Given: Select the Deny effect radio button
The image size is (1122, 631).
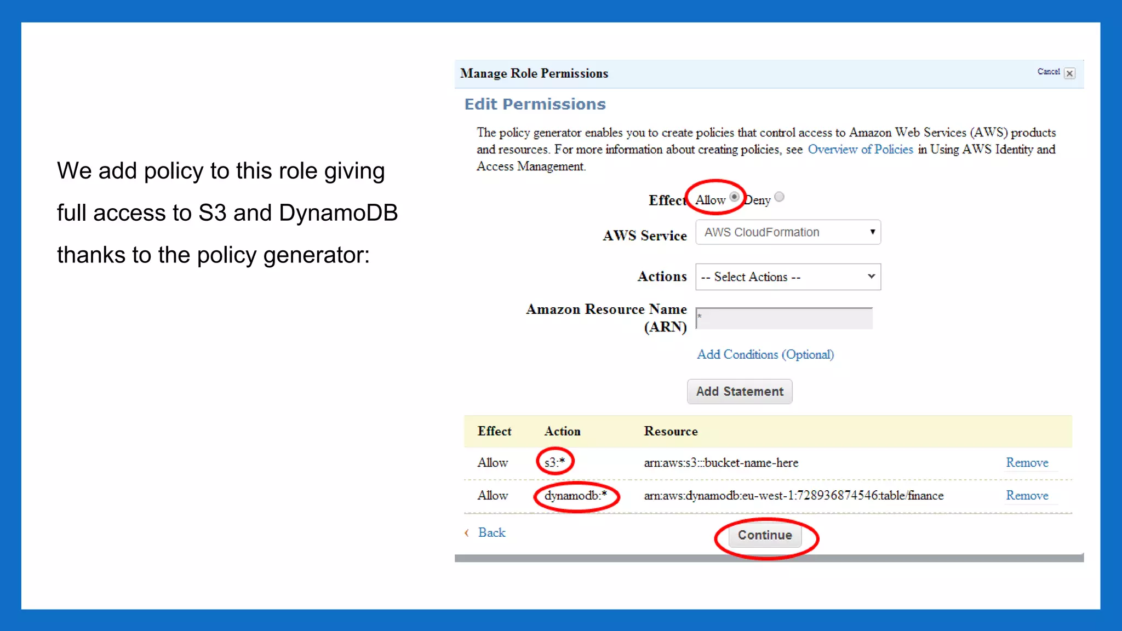Looking at the screenshot, I should pyautogui.click(x=779, y=197).
